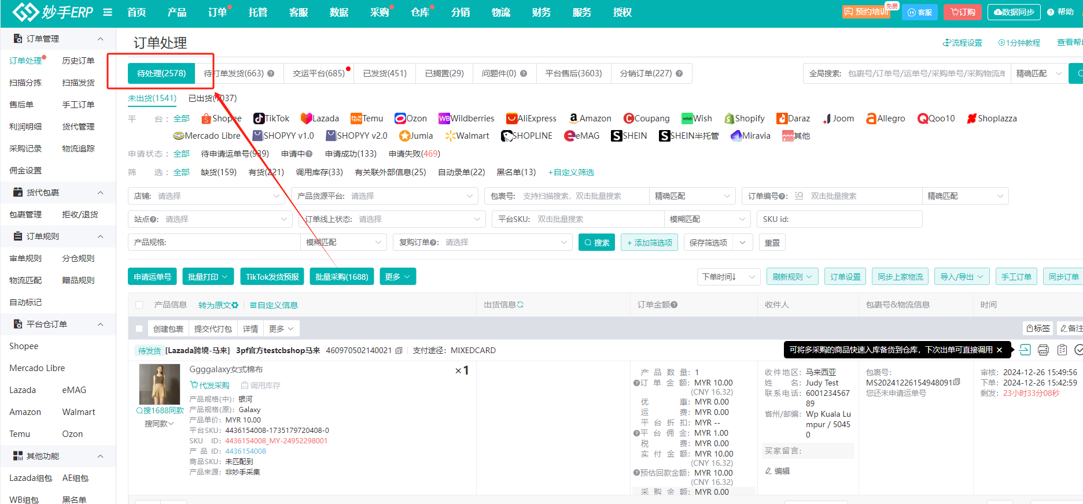Copy the order number 460970502140021
The height and width of the screenshot is (504, 1083).
pos(399,350)
